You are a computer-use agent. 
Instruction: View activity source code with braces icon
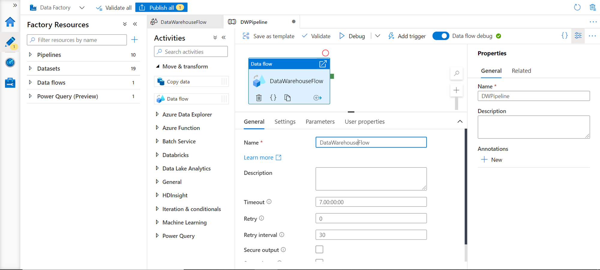273,98
